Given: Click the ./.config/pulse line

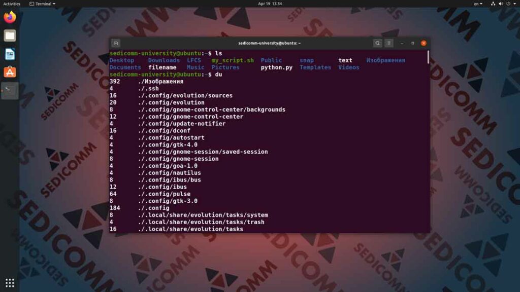Looking at the screenshot, I should (x=150, y=194).
